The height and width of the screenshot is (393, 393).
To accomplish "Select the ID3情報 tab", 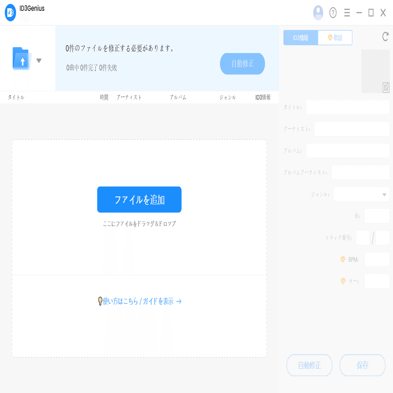I will tap(300, 37).
